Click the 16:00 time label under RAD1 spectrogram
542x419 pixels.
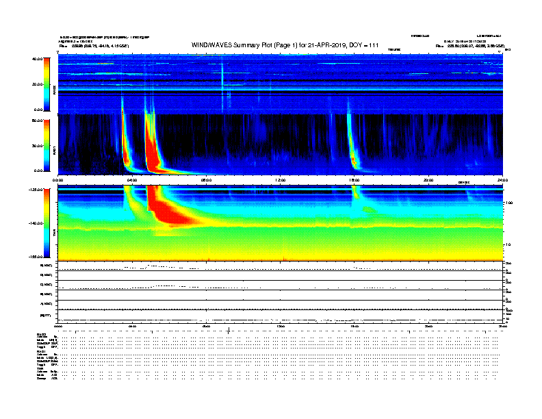pos(354,180)
